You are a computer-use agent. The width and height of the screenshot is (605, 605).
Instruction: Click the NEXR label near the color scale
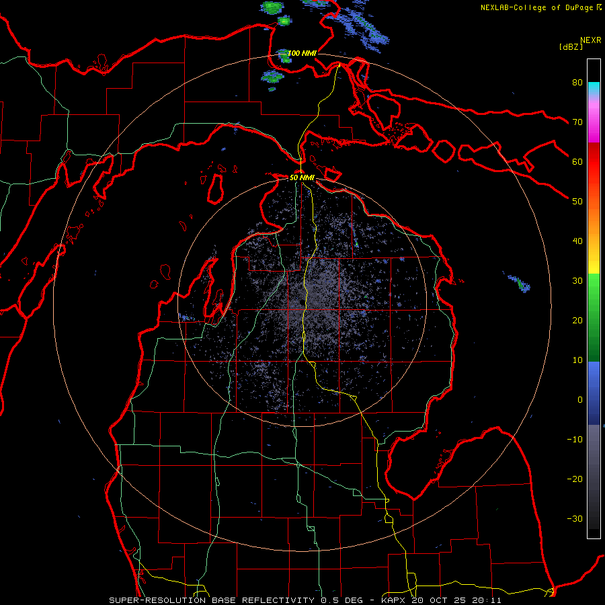coord(591,40)
